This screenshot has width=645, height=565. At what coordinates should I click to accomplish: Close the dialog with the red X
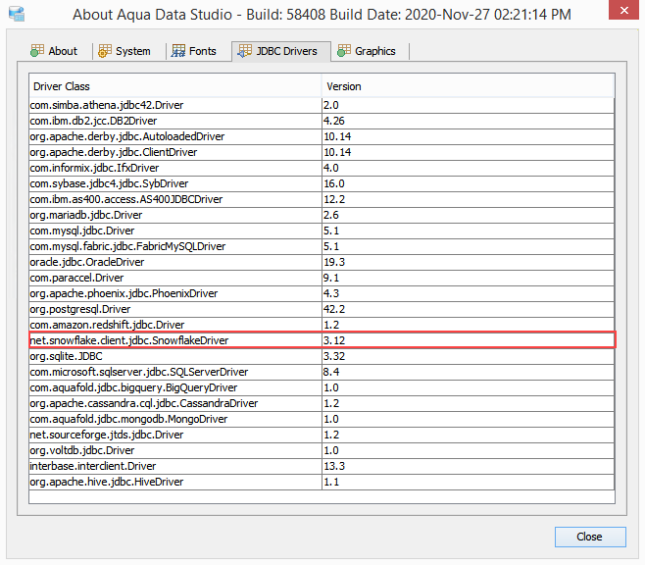tap(623, 10)
